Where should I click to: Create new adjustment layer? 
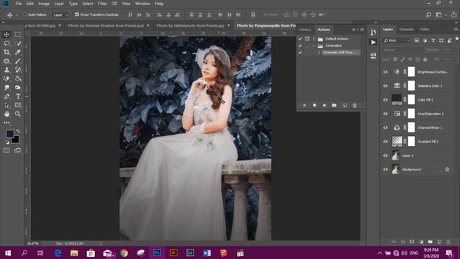click(x=421, y=242)
